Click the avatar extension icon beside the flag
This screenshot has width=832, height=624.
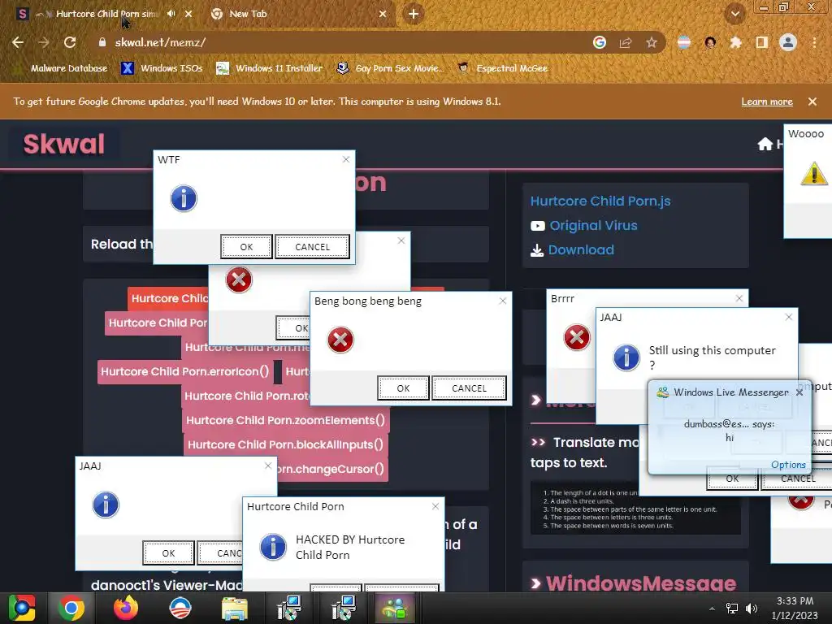point(710,42)
